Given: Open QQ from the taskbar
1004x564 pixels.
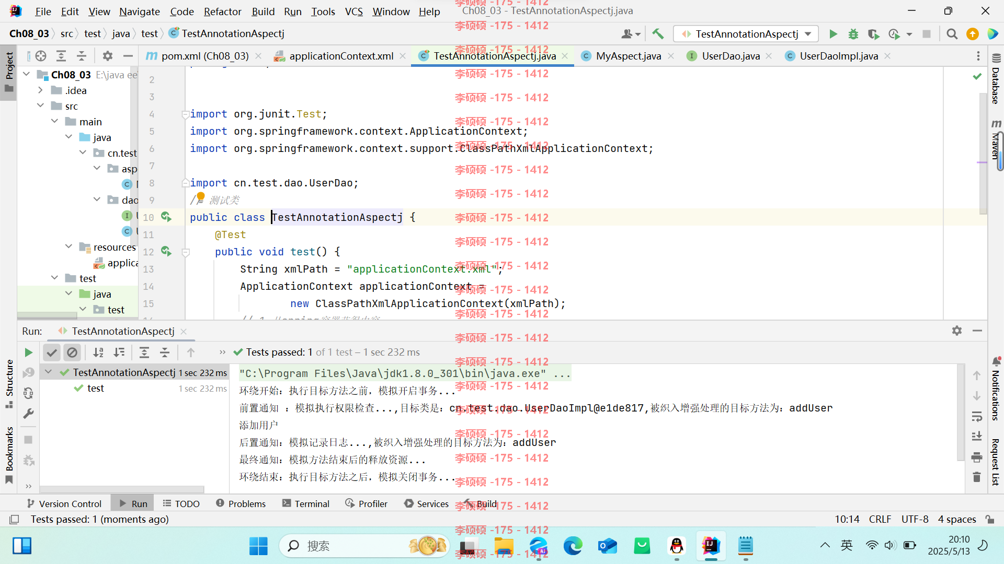Looking at the screenshot, I should coord(677,546).
